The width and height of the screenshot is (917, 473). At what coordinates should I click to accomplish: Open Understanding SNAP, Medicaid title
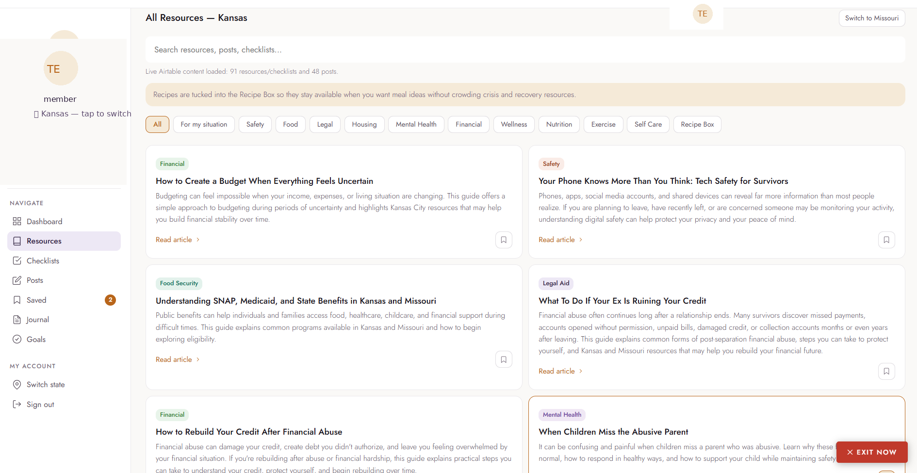pyautogui.click(x=296, y=301)
